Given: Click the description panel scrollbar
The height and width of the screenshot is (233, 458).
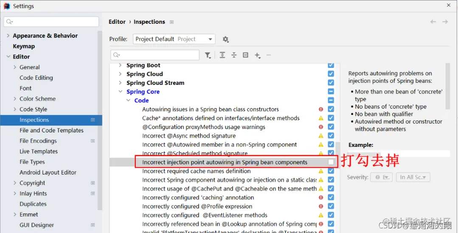Looking at the screenshot, I should (x=448, y=86).
